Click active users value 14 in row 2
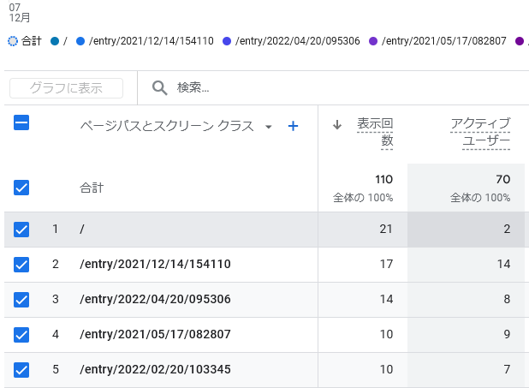Screen dimensions: 529x388 coord(503,264)
